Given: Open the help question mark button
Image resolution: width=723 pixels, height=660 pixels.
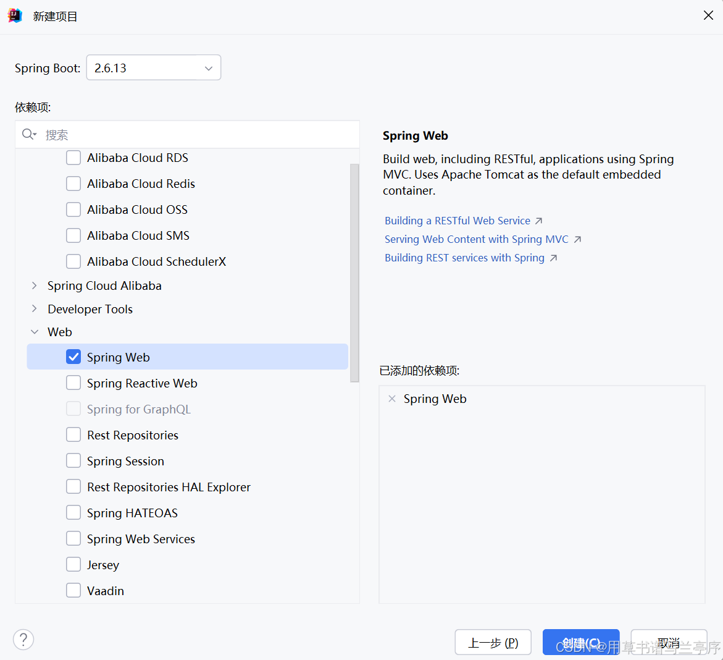Looking at the screenshot, I should (x=23, y=640).
